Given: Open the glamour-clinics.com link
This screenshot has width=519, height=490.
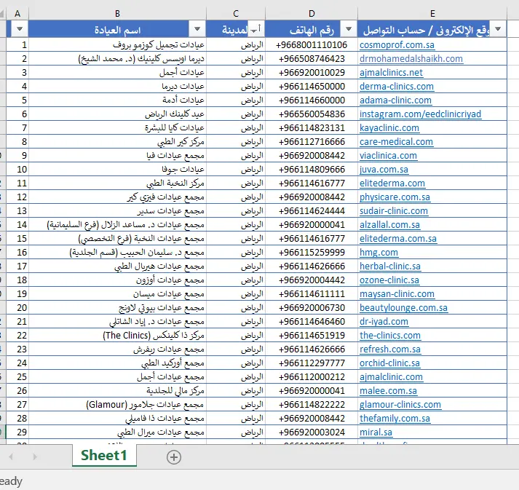Looking at the screenshot, I should click(400, 405).
